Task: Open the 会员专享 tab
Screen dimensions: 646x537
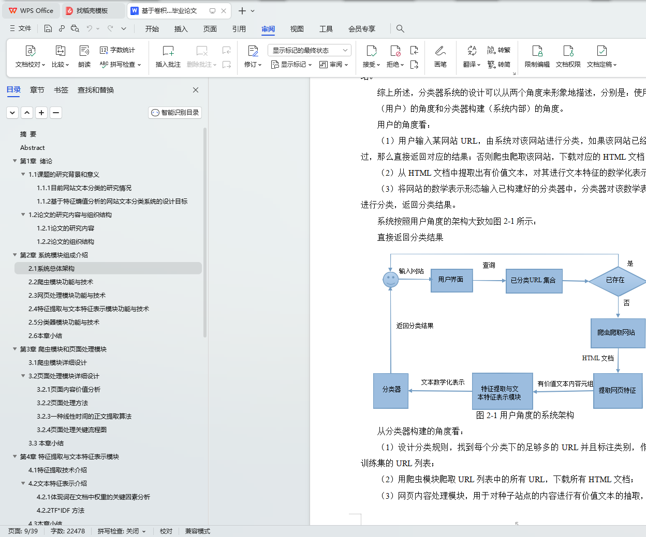Action: point(362,29)
